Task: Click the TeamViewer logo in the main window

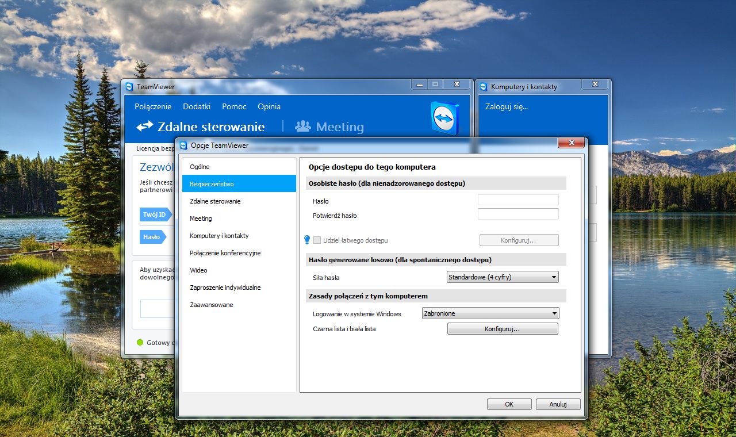Action: pyautogui.click(x=444, y=118)
